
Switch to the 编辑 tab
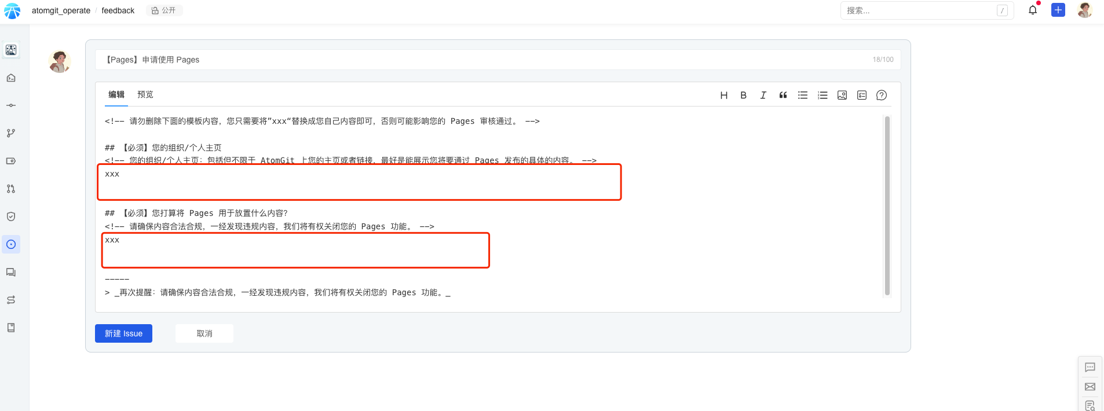(116, 94)
